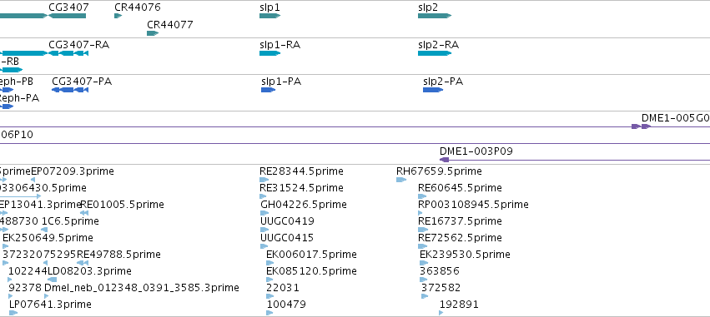Click the LD08203.3prime EST label

pyautogui.click(x=89, y=271)
